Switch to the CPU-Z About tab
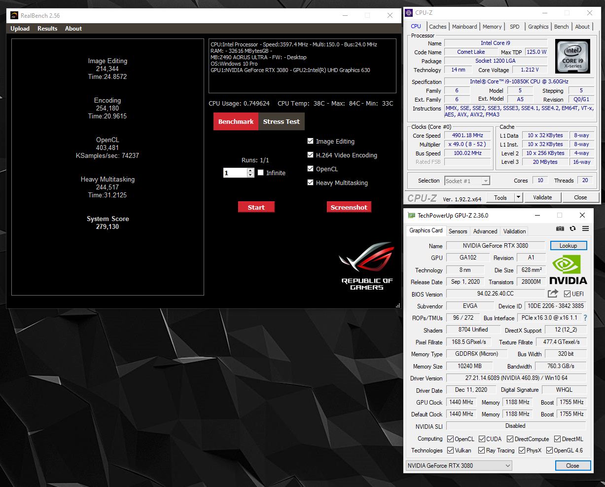605x487 pixels. 582,27
